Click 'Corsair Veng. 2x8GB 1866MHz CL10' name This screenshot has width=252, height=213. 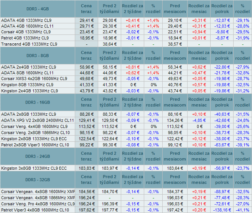tap(36, 133)
